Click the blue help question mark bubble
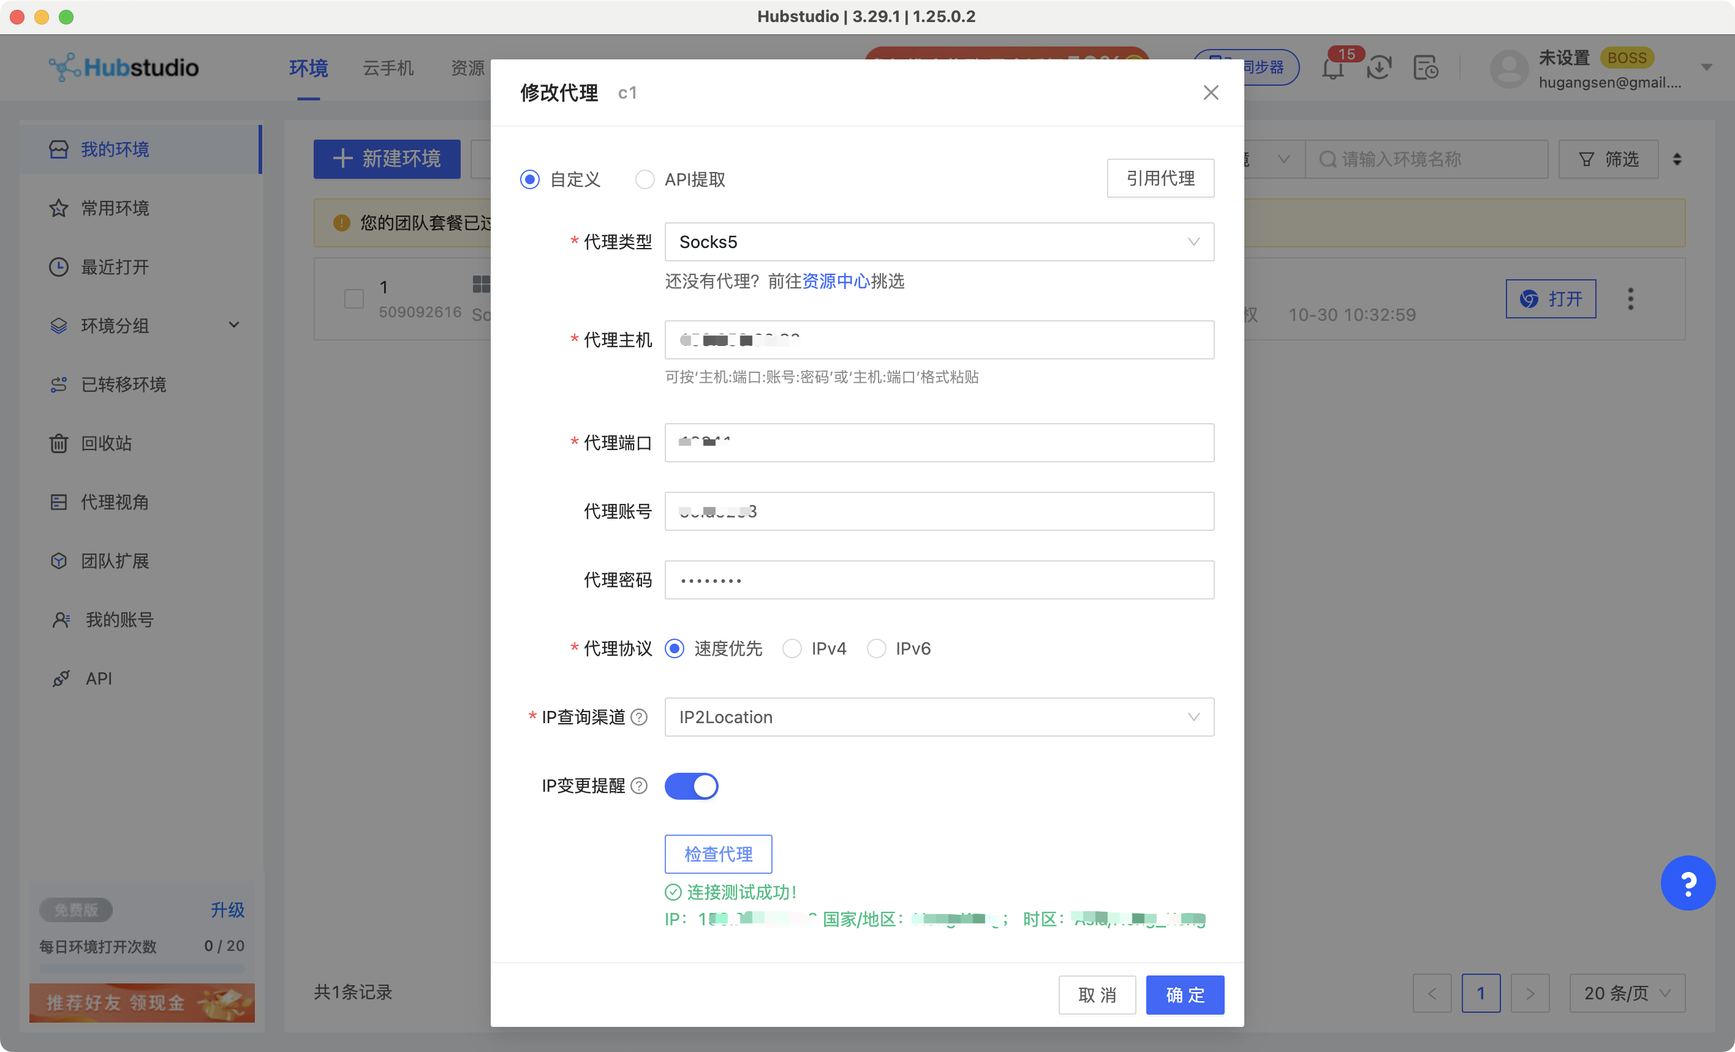The image size is (1735, 1052). coord(1687,882)
